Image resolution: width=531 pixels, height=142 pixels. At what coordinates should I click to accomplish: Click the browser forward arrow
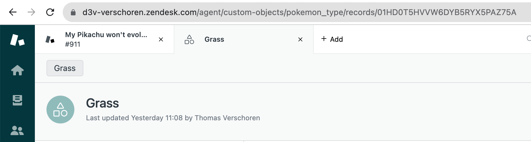point(31,12)
